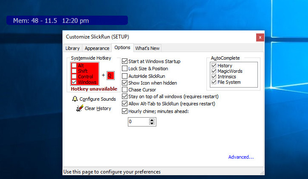Decrease minutes ahead with the down arrow
The width and height of the screenshot is (308, 179).
(152, 123)
